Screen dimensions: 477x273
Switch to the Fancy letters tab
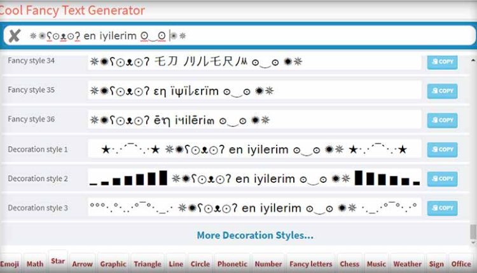pos(310,264)
